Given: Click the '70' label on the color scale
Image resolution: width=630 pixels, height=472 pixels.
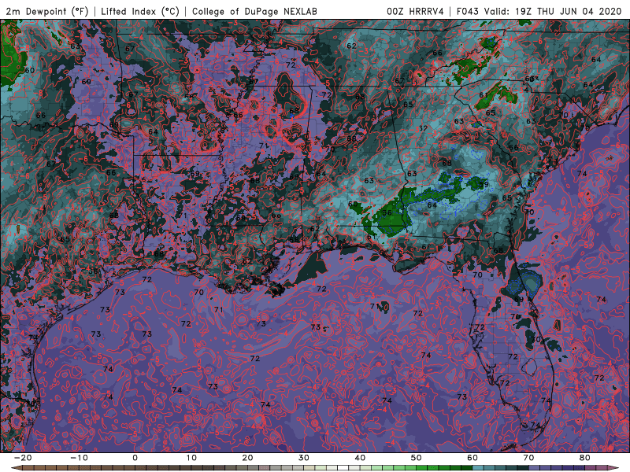Looking at the screenshot, I should [x=528, y=458].
